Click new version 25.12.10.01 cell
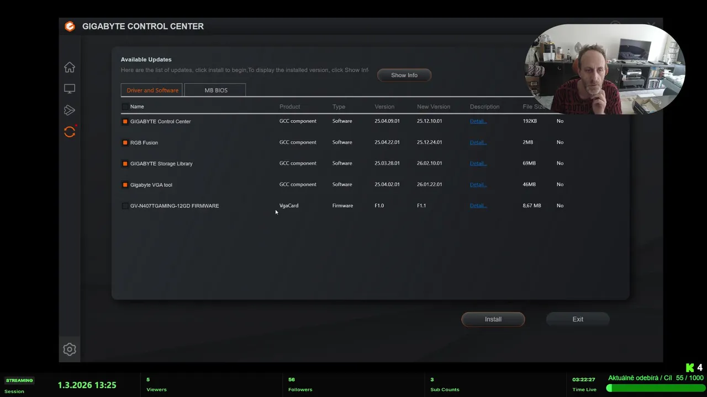 (x=430, y=121)
